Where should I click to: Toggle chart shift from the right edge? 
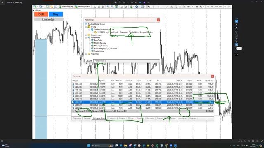click(x=126, y=7)
